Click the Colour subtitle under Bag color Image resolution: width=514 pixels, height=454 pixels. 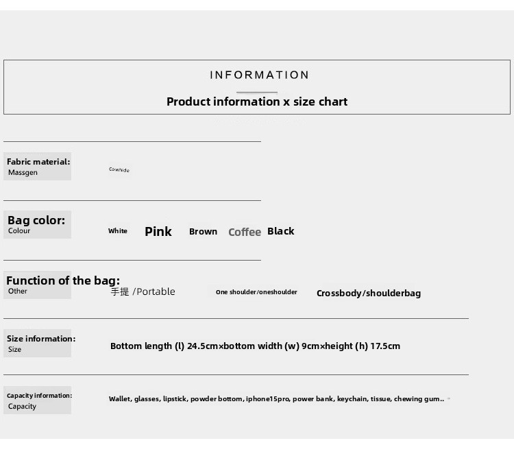(19, 231)
